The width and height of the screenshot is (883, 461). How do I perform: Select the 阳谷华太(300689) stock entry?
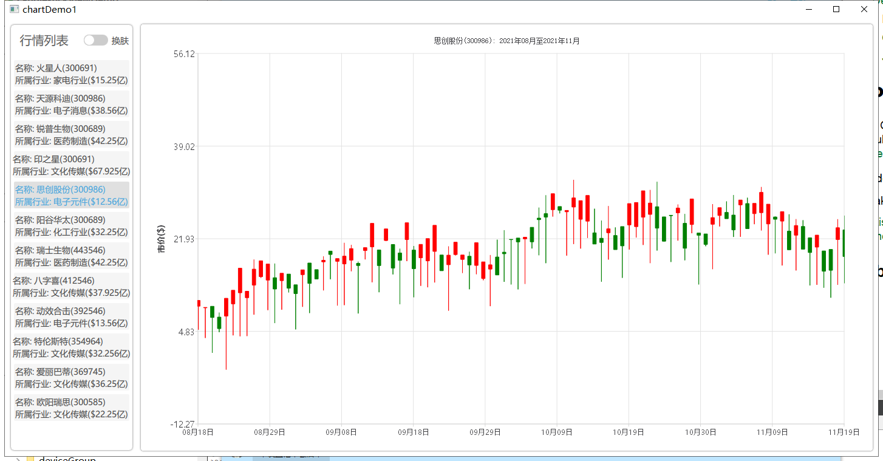[x=71, y=225]
